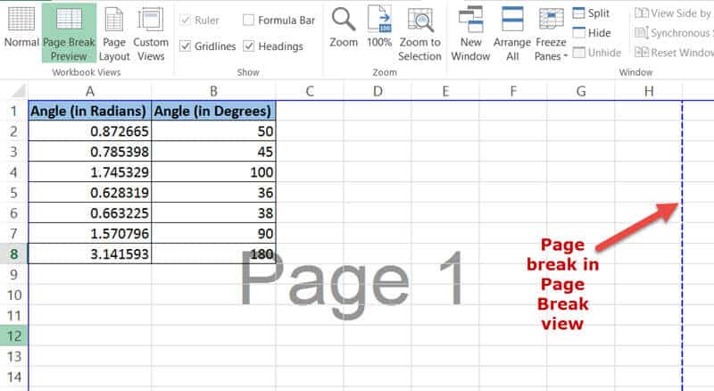Select row 5 header
714x391 pixels.
13,193
